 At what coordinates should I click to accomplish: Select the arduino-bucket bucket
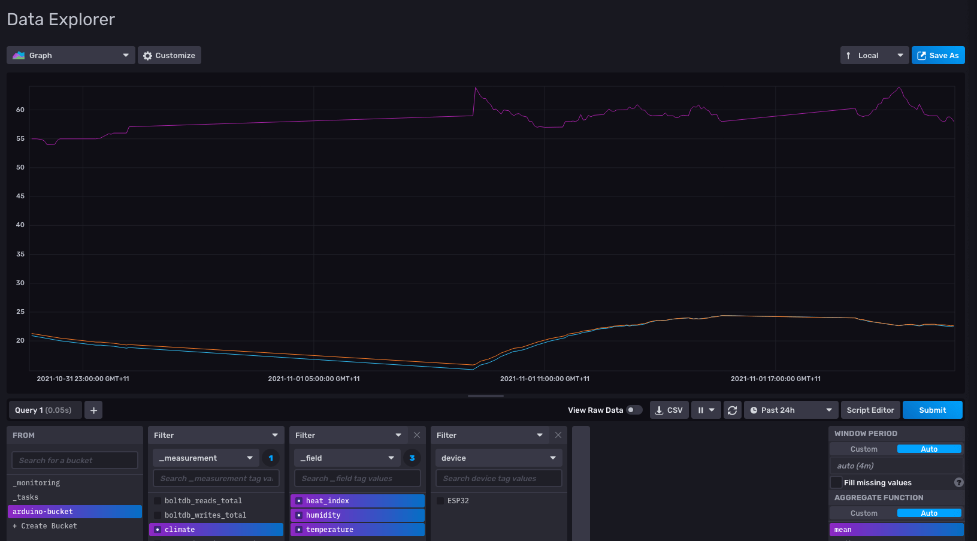tap(75, 512)
